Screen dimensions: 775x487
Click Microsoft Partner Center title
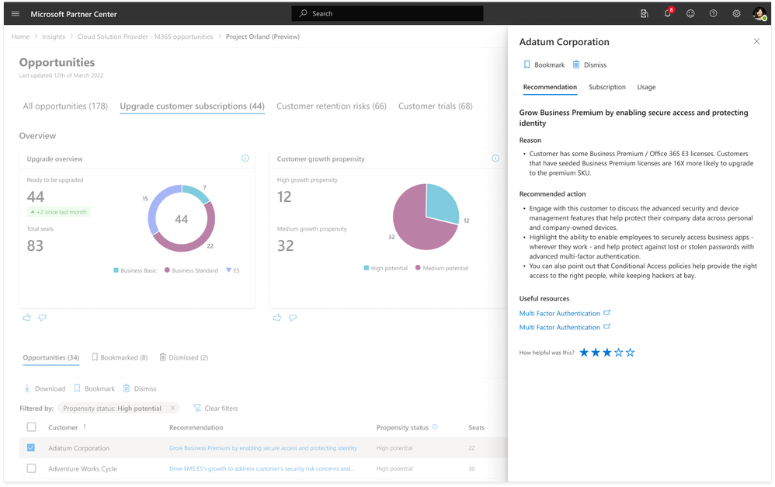(74, 14)
